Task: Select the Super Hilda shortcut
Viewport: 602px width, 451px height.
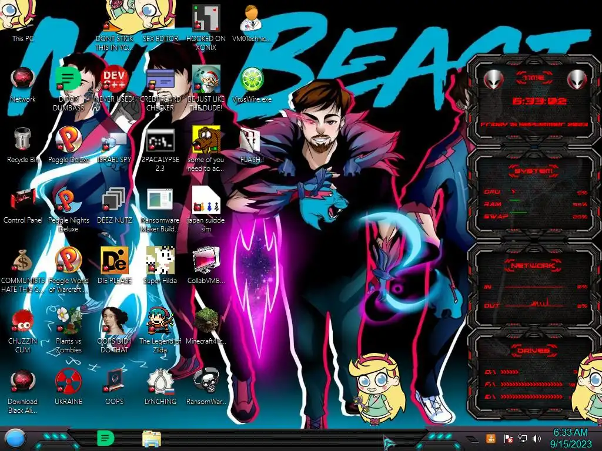Action: (x=160, y=266)
